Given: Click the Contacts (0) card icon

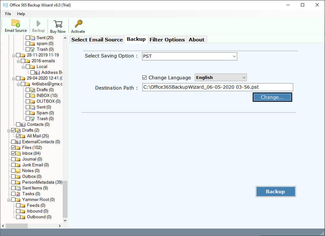Looking at the screenshot, I should (23, 125).
